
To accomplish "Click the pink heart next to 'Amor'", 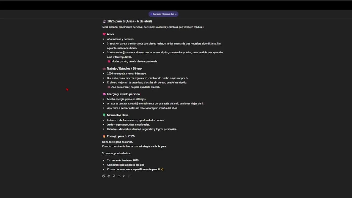I will [104, 34].
